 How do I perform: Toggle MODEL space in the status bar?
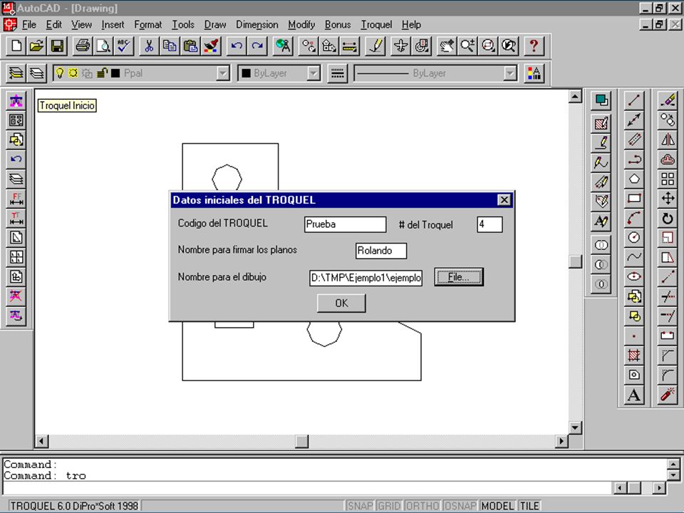click(498, 506)
